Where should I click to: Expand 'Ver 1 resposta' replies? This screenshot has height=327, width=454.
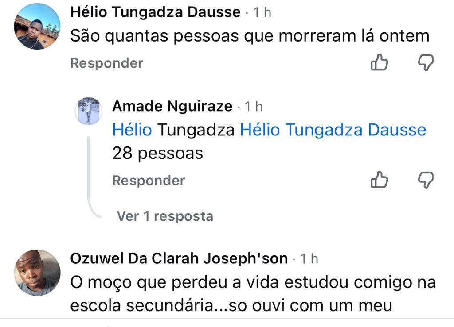165,216
